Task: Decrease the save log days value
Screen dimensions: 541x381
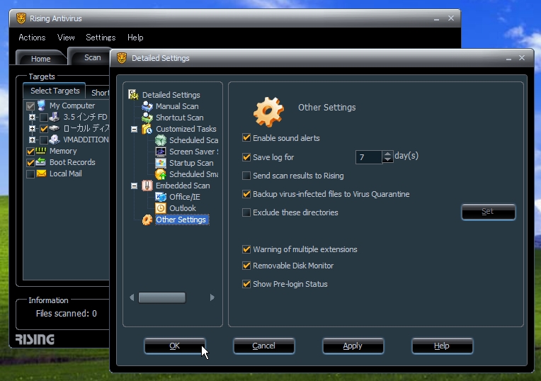Action: pos(388,159)
